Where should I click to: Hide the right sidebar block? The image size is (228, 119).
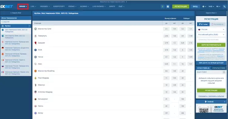pos(211,13)
